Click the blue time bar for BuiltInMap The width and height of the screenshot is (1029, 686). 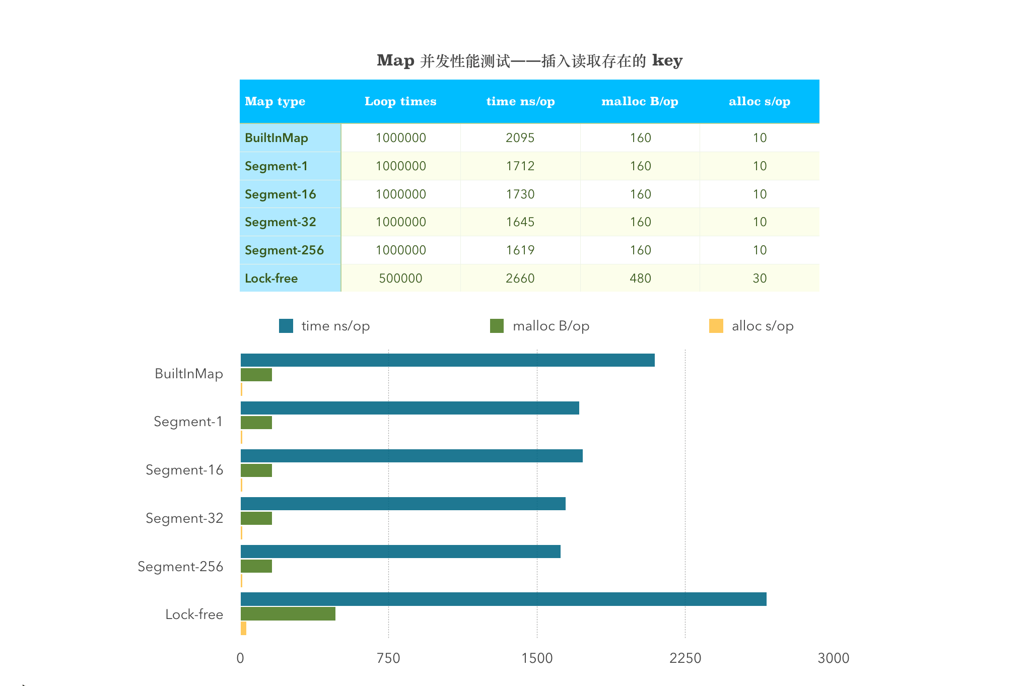[x=448, y=360]
